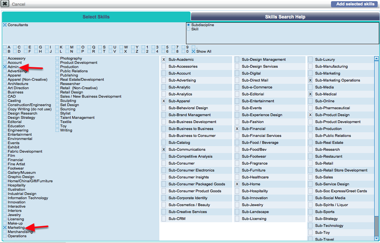The height and width of the screenshot is (243, 380).
Task: Click the subdiscipline list scrollbar thumb
Action: [377, 226]
